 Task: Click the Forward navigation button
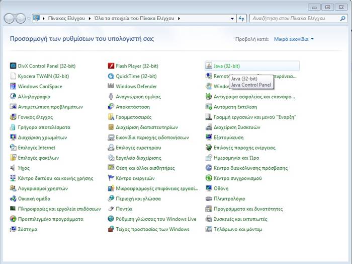pyautogui.click(x=21, y=19)
